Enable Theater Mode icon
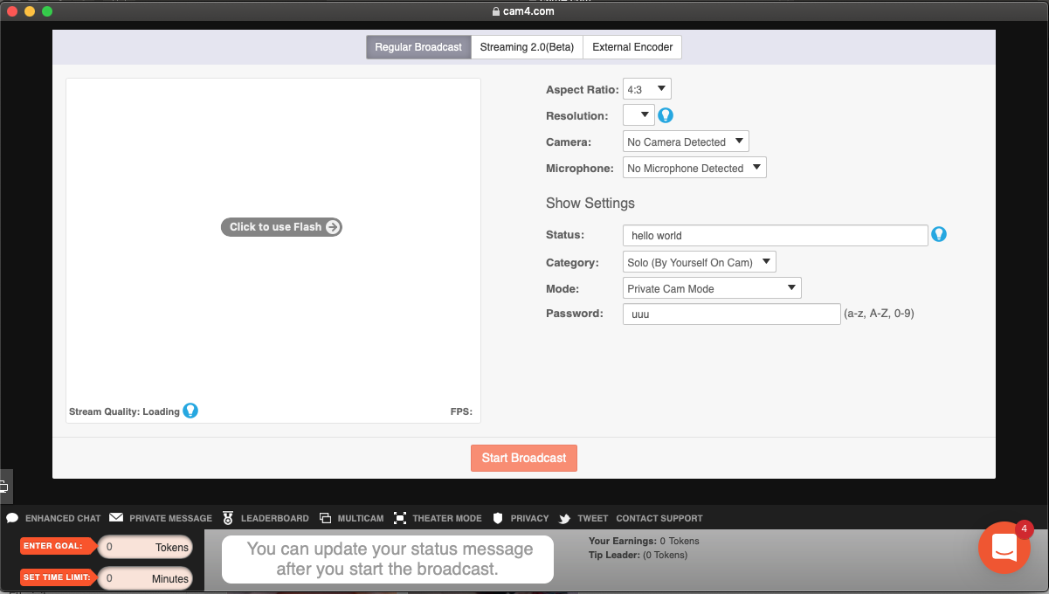 (x=400, y=518)
